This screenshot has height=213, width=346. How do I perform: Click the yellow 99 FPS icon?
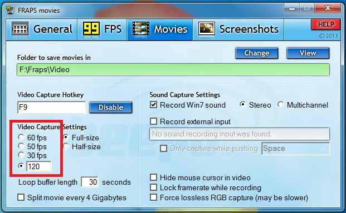[x=91, y=29]
